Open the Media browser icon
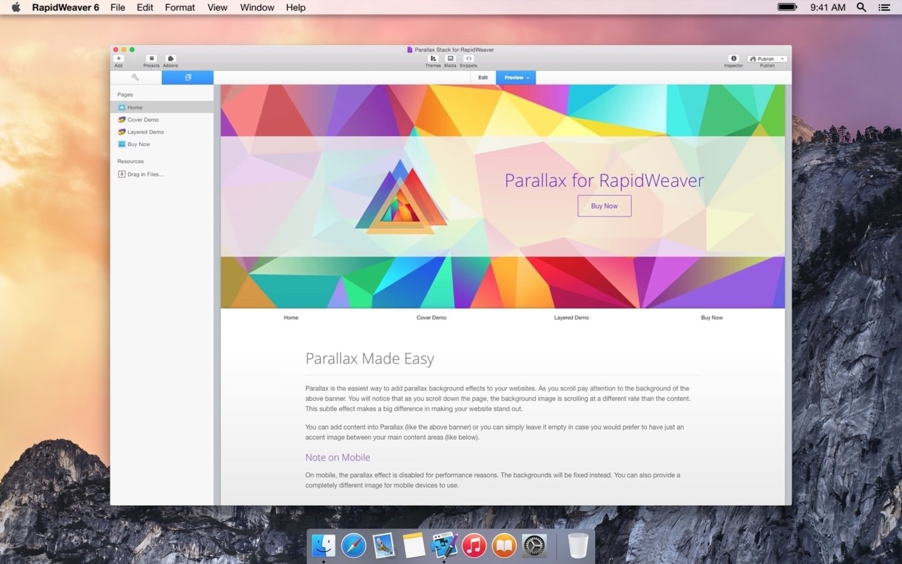 pos(450,59)
